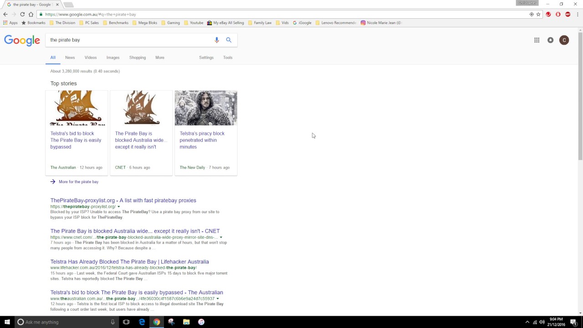583x328 pixels.
Task: Open iTunes from taskbar
Action: 201,322
